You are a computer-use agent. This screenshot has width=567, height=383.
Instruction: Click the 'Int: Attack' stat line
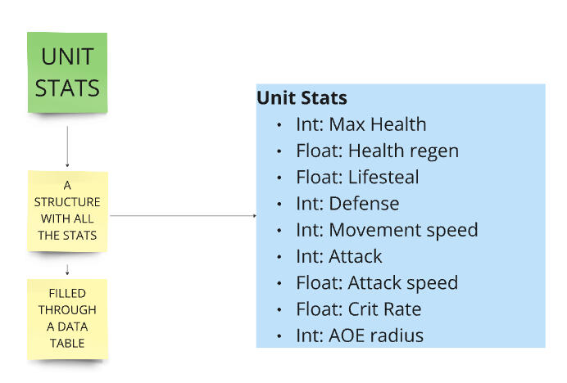tap(339, 256)
